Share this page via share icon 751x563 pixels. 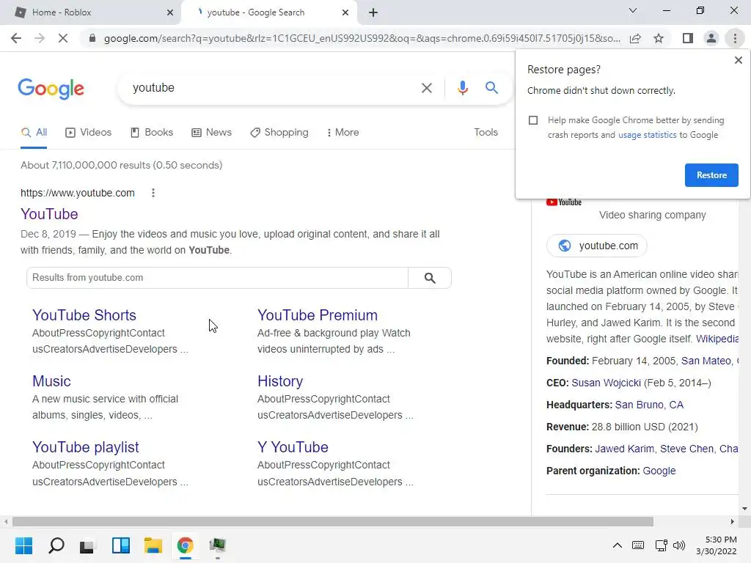[x=635, y=38]
